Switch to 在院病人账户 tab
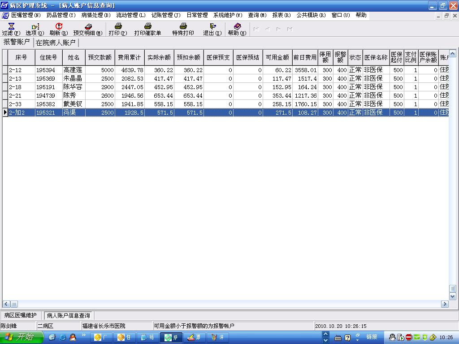This screenshot has height=344, width=459. pyautogui.click(x=56, y=43)
